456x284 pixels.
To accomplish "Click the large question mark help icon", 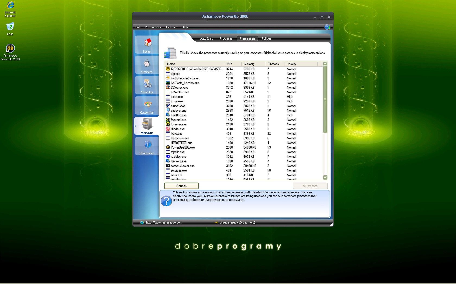I will point(166,201).
